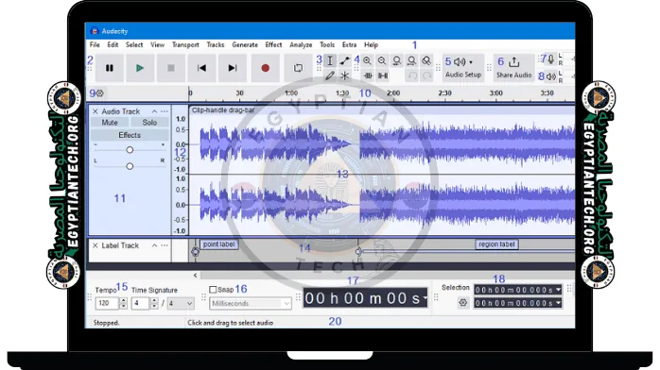660x370 pixels.
Task: Click the Time Signature numerator field
Action: click(x=141, y=303)
